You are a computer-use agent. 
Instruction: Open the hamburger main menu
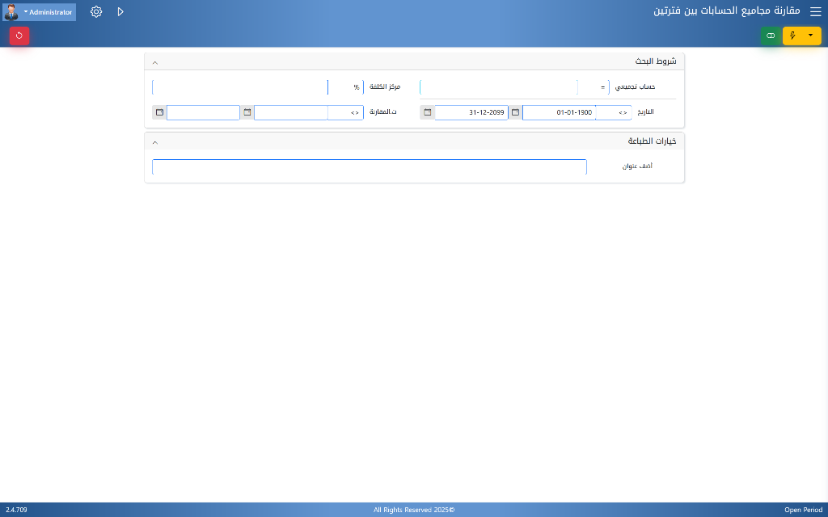point(815,12)
